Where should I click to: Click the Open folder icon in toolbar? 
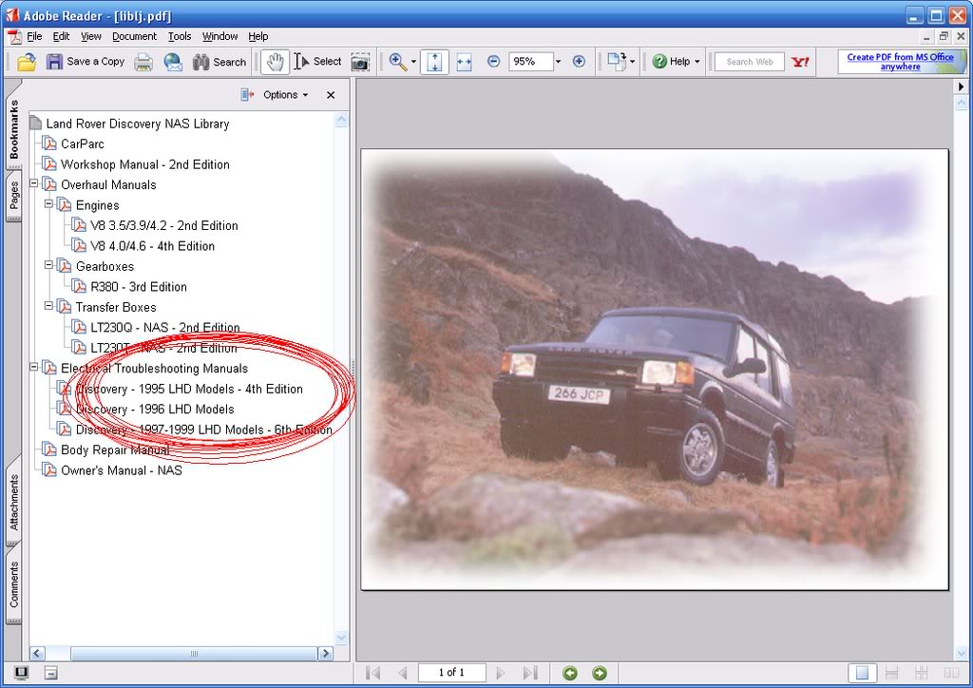click(x=27, y=62)
